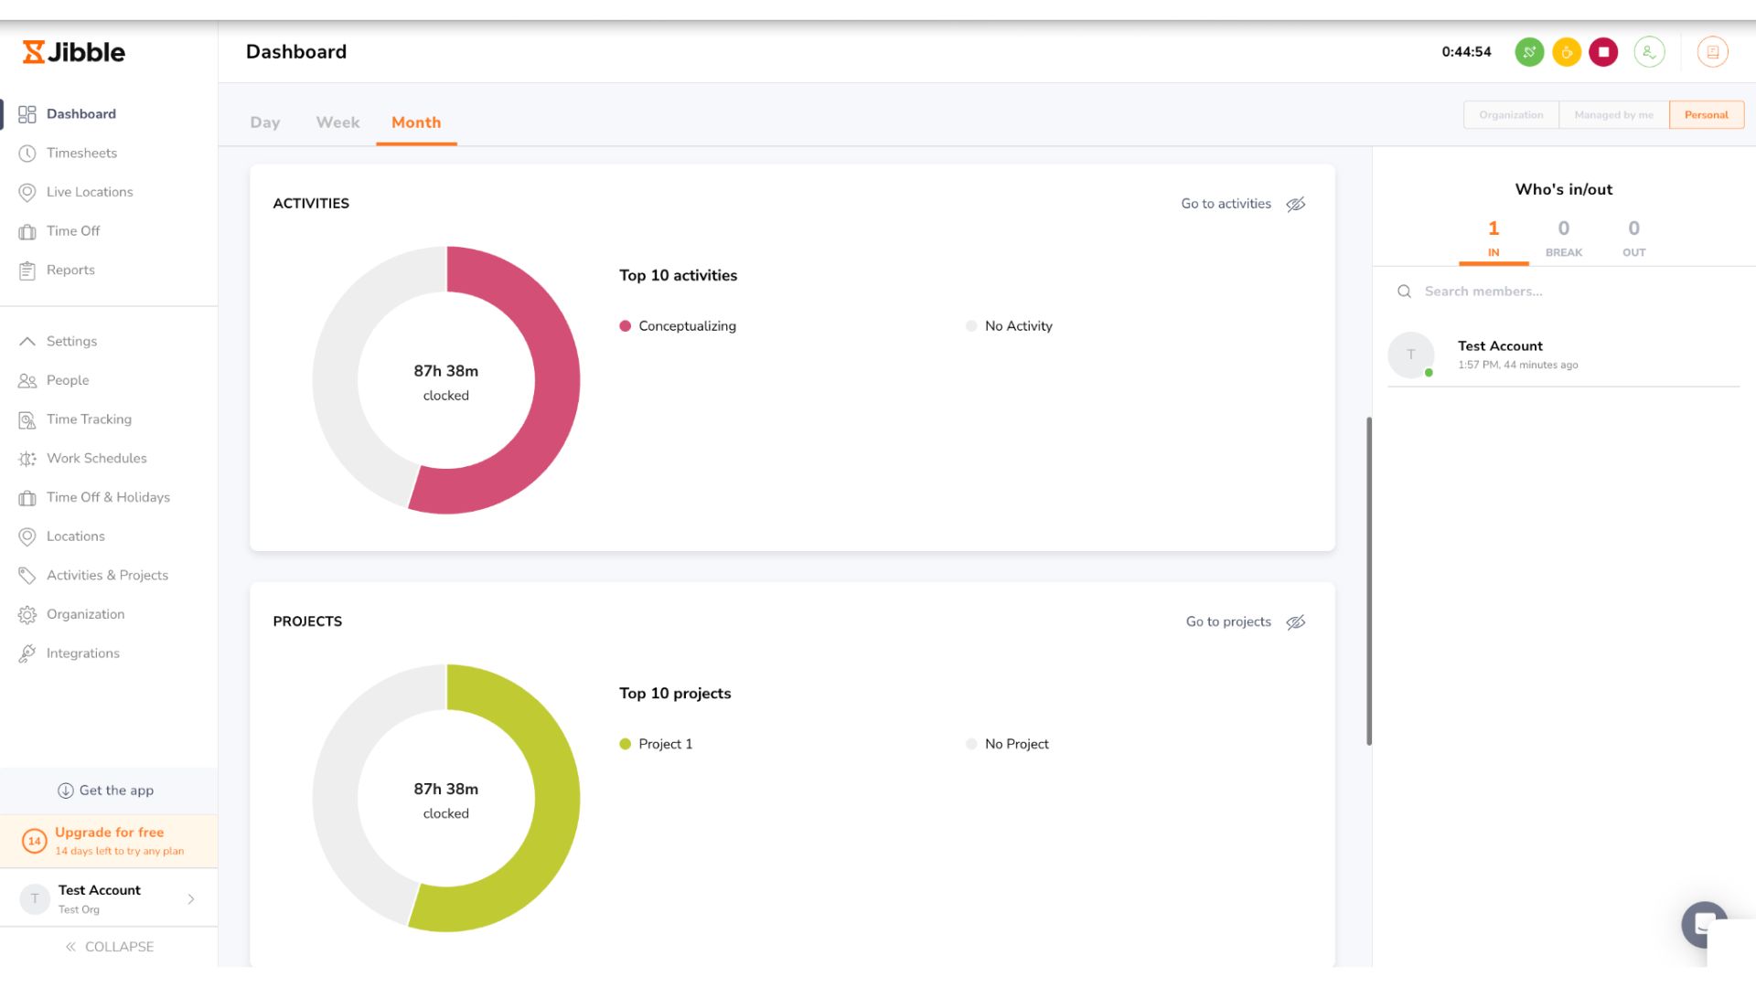Viewport: 1756px width, 987px height.
Task: Hide the Activities widget with eye icon
Action: point(1296,204)
